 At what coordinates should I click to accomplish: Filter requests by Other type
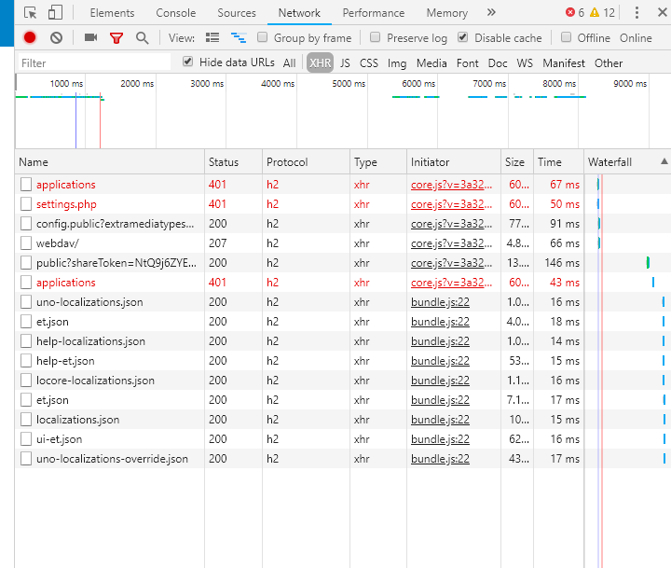click(609, 63)
